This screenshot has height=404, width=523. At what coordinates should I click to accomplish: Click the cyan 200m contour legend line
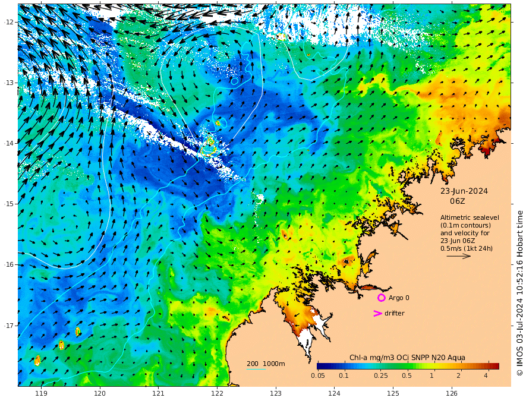pos(256,369)
